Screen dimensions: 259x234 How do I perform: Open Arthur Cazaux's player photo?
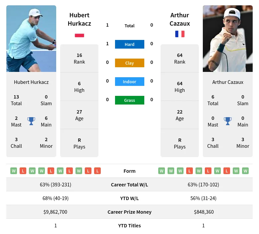click(x=228, y=39)
